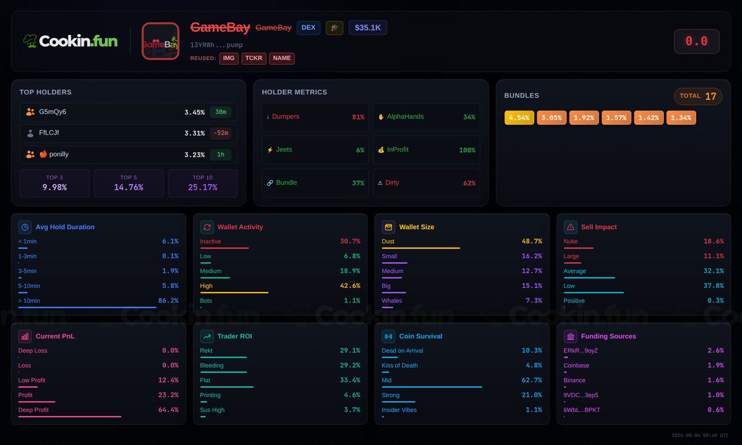Click the > 10min 86.2% row
Image resolution: width=742 pixels, height=445 pixels.
coord(98,302)
